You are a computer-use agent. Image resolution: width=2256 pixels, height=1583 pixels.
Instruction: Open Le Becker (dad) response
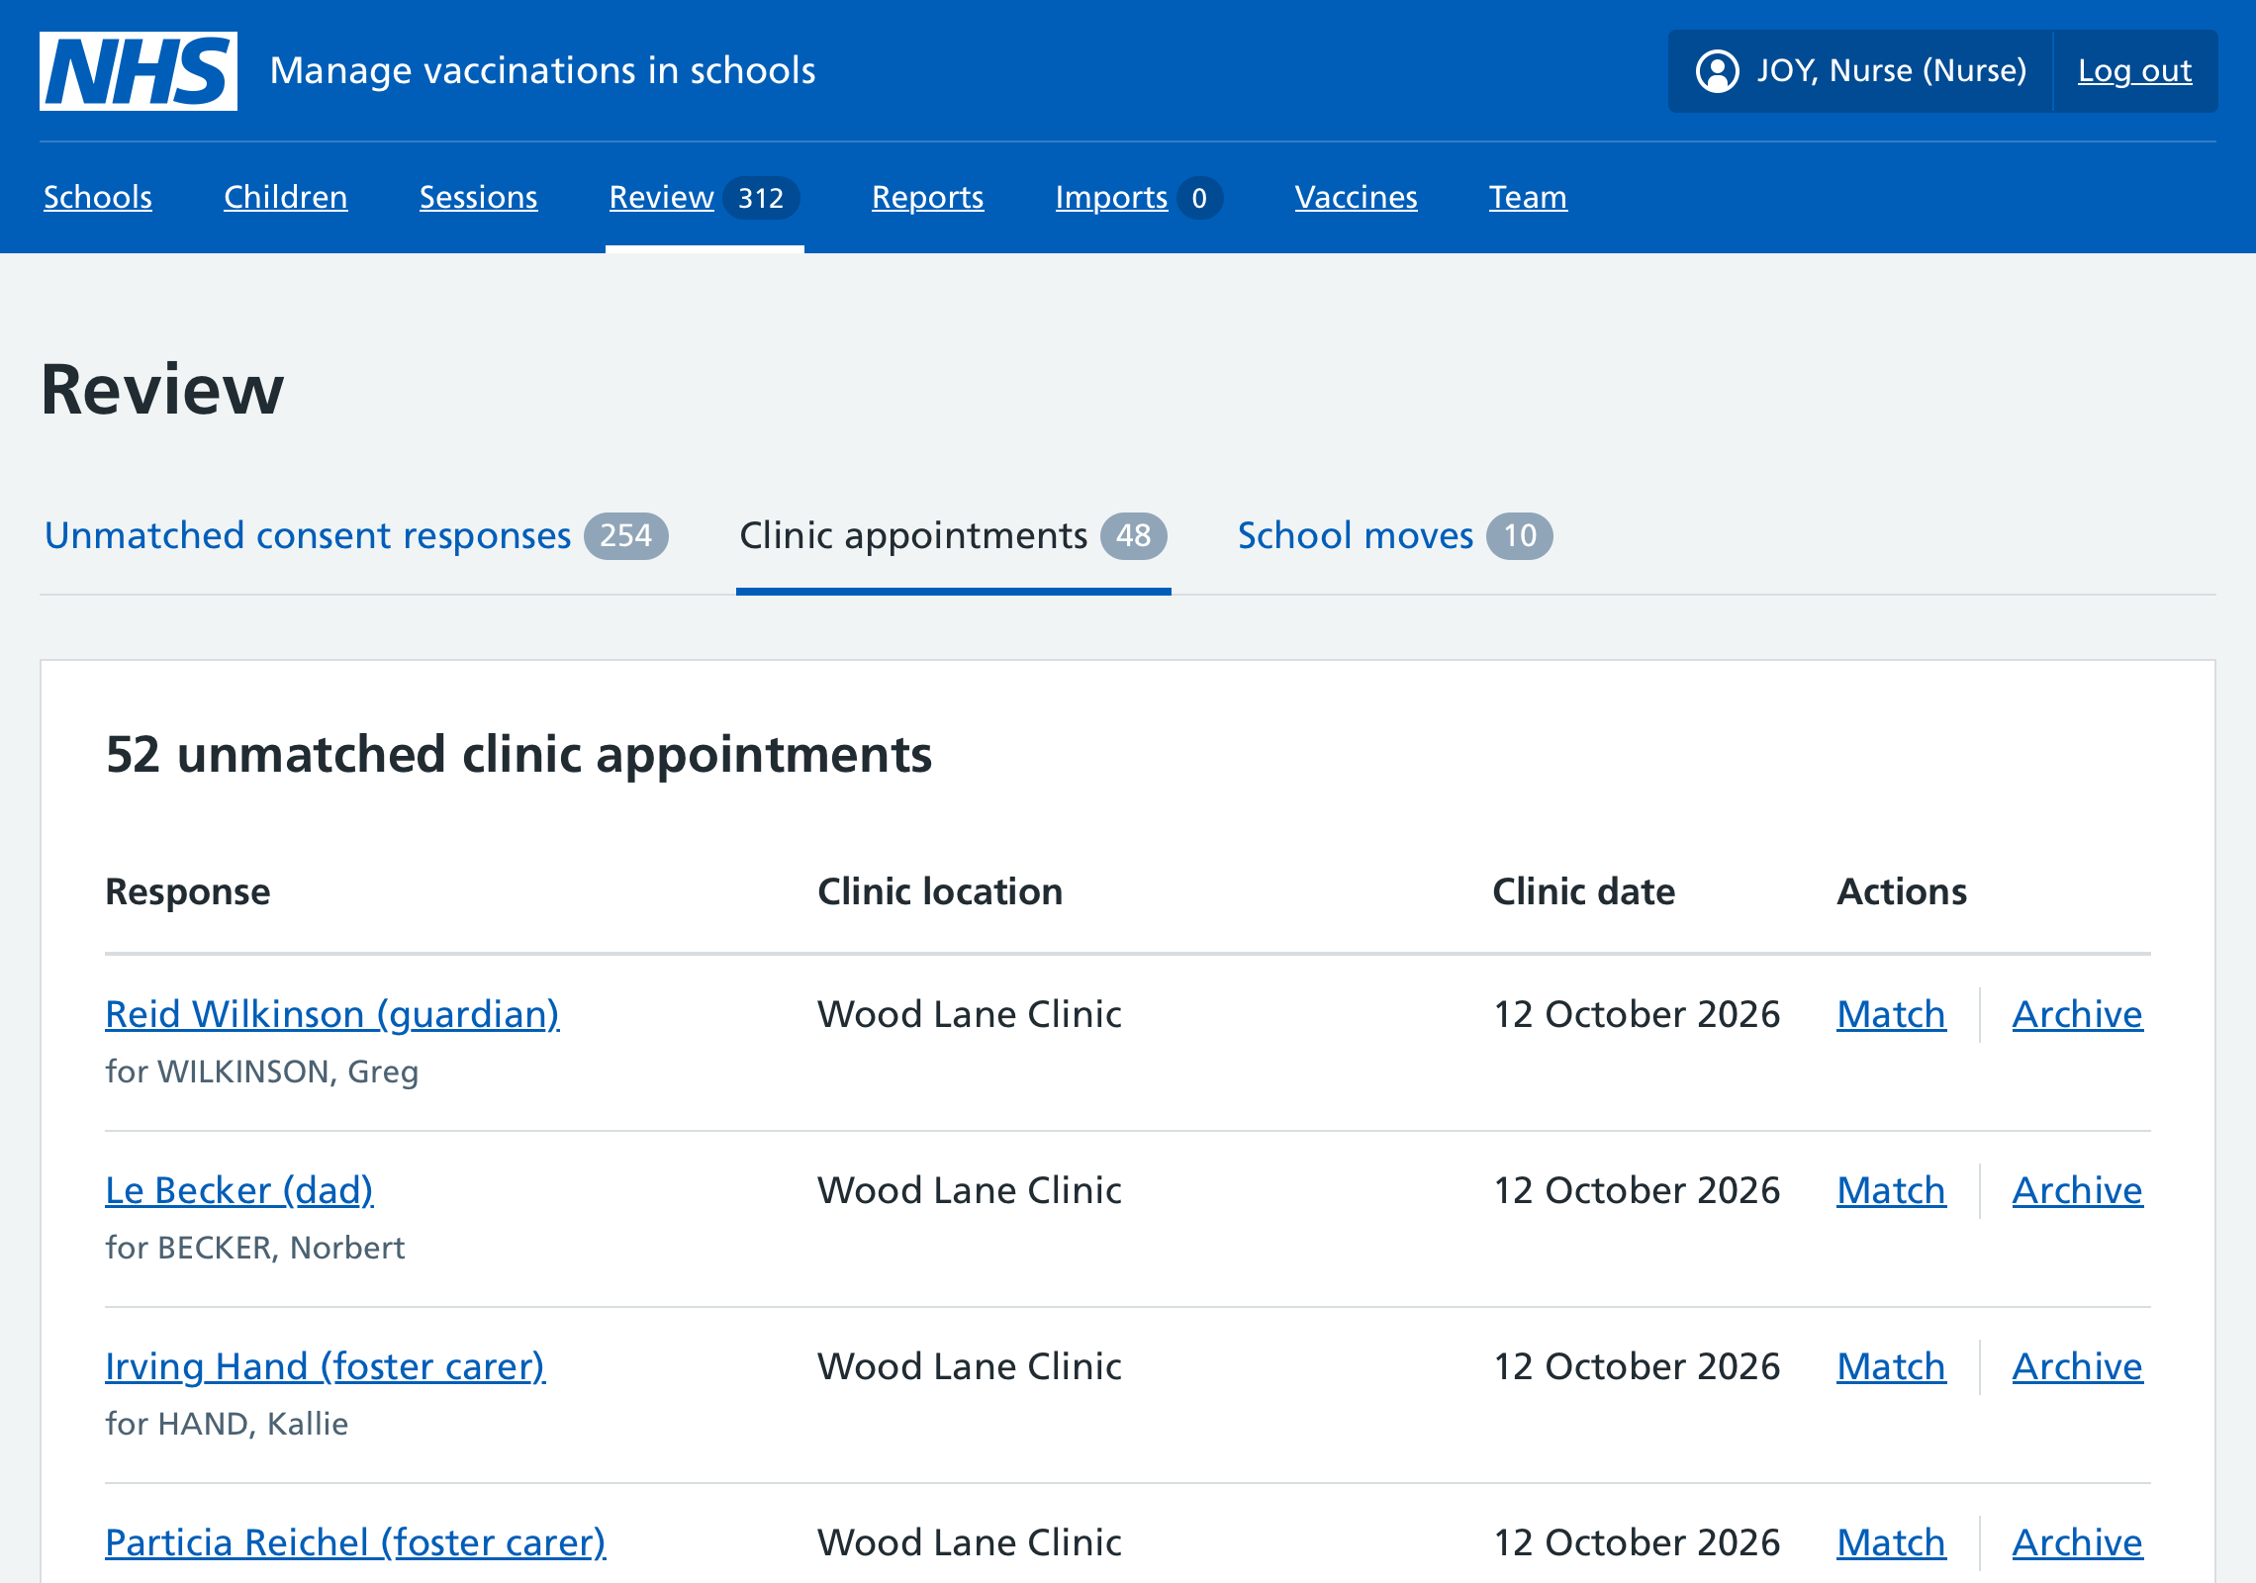click(x=239, y=1190)
